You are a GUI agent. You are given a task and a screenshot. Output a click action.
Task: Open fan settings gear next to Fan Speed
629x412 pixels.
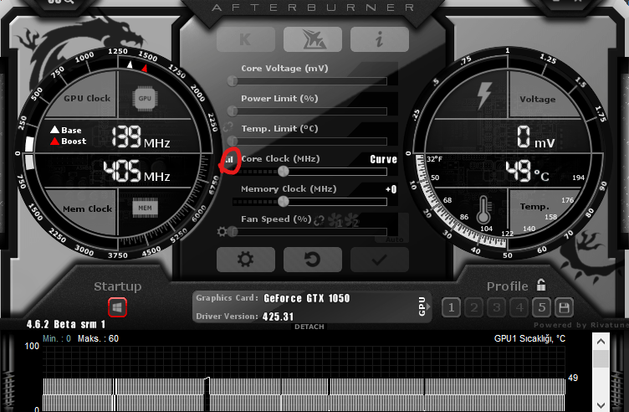(x=222, y=232)
